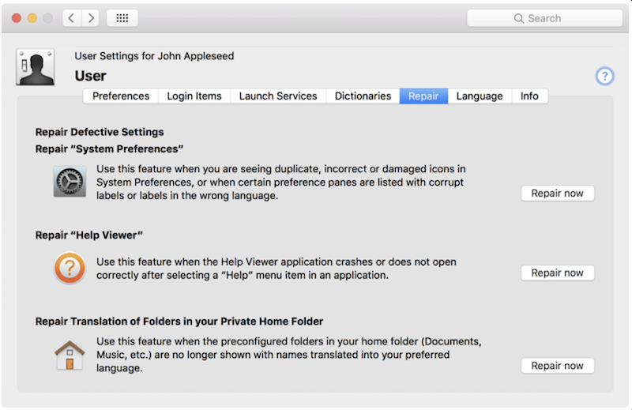Click the Repair "Help Viewer" heading
This screenshot has height=410, width=632.
(x=89, y=235)
